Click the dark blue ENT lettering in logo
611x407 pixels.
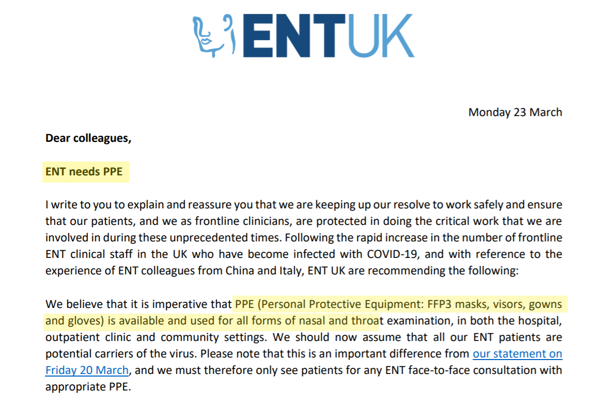coord(294,36)
